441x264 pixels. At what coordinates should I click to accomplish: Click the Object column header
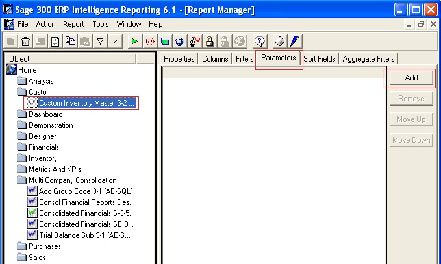71,59
